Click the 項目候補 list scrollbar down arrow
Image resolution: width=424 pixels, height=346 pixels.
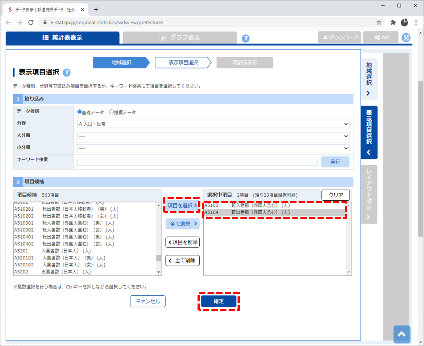click(159, 272)
